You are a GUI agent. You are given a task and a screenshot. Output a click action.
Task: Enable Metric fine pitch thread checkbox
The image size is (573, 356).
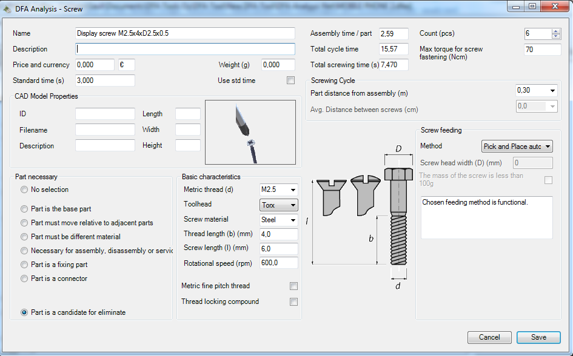(294, 286)
